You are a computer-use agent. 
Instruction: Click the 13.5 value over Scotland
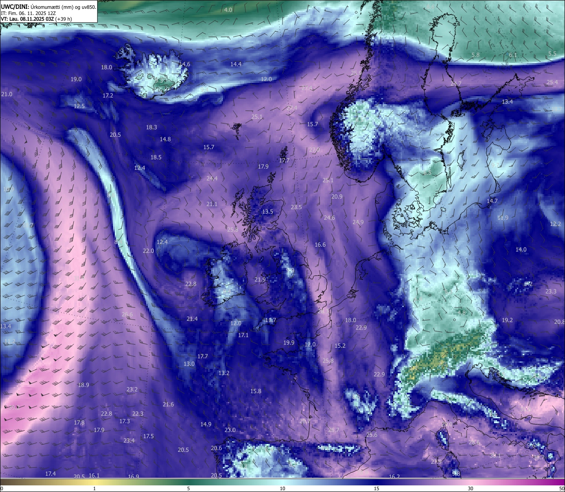click(267, 211)
